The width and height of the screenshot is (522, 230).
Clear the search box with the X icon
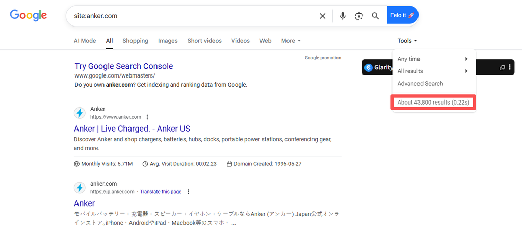point(322,16)
